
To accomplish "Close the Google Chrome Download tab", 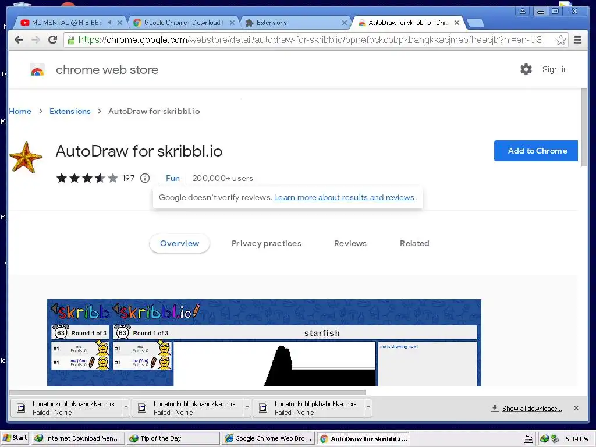I will 232,23.
